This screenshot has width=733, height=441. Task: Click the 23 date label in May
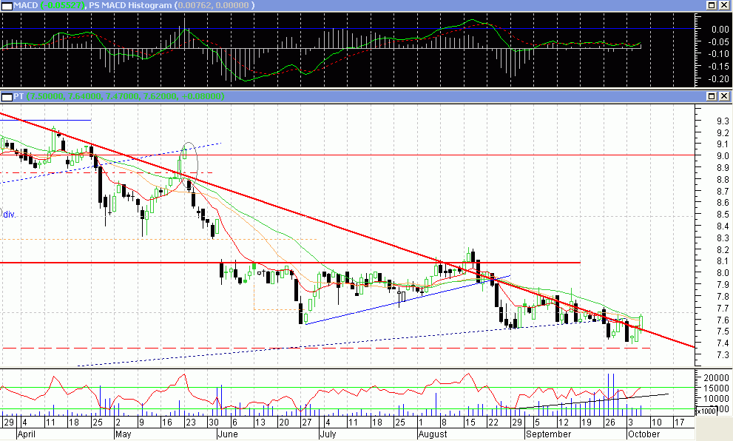click(191, 423)
